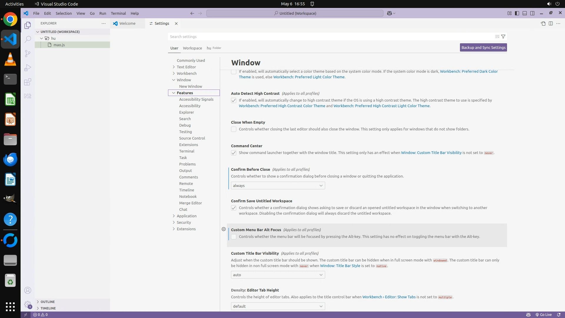Screen dimensions: 565x318
Task: Uncheck the Command Center checkbox
Action: [234, 153]
